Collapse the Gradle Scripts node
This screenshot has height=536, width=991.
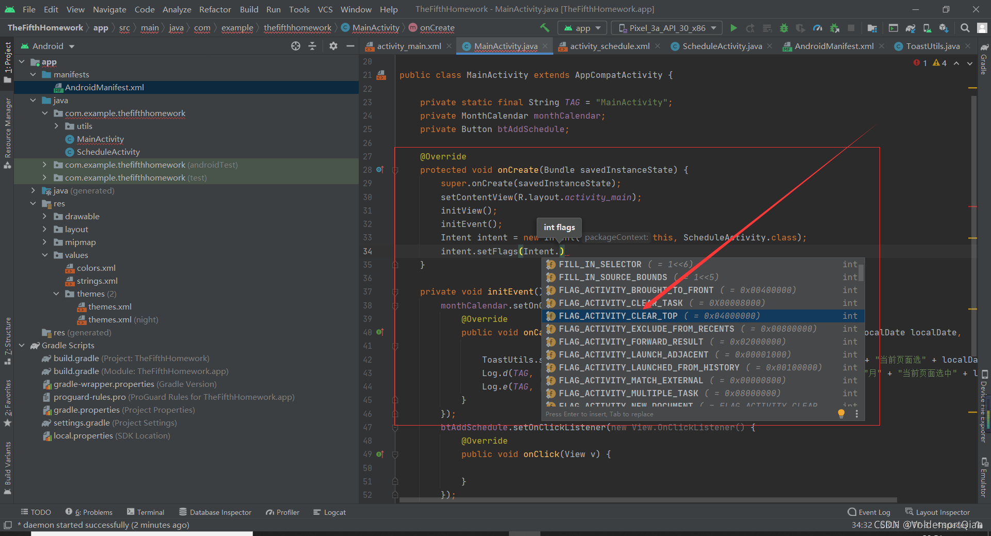[x=22, y=345]
